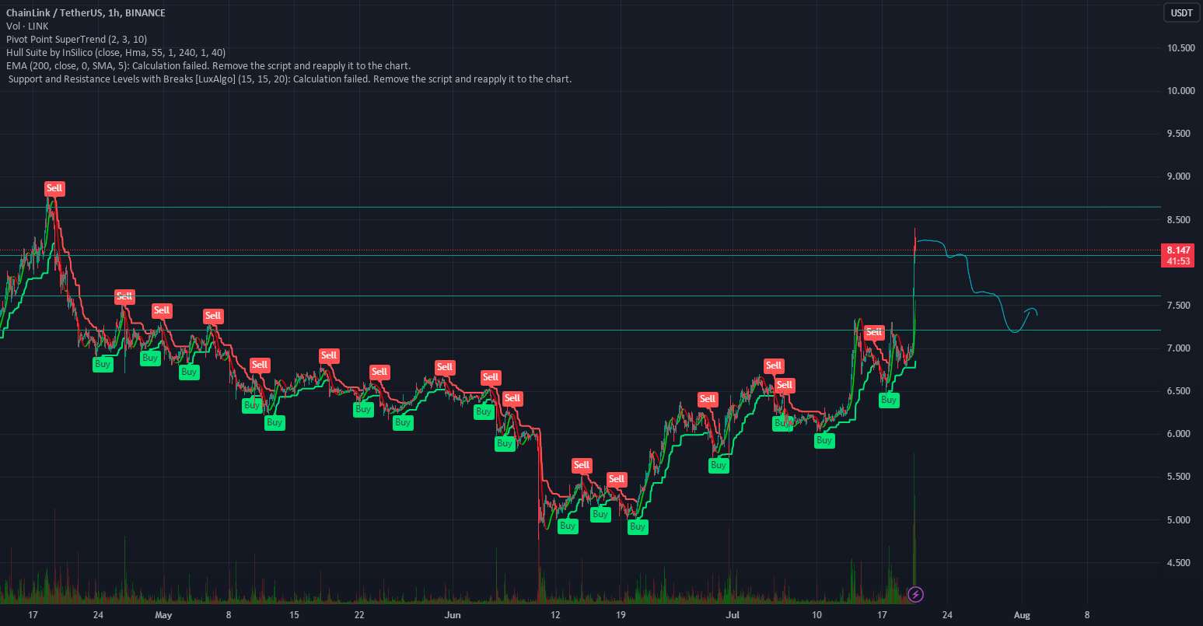Select the Hull Suite by InSilico legend
This screenshot has width=1203, height=626.
point(116,52)
